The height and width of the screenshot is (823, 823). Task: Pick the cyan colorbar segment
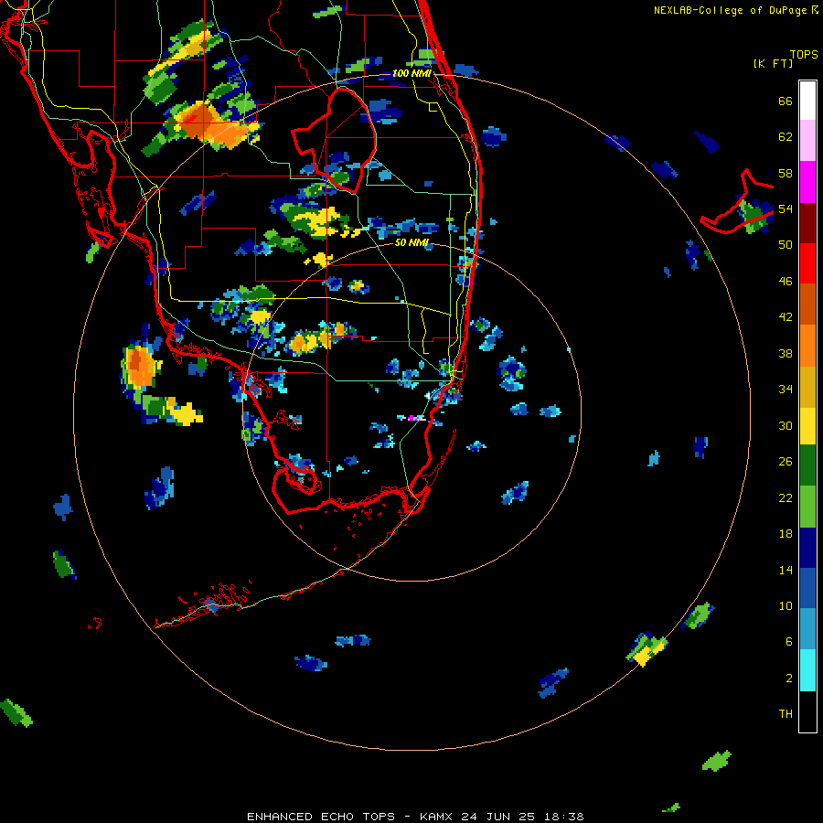tap(807, 669)
